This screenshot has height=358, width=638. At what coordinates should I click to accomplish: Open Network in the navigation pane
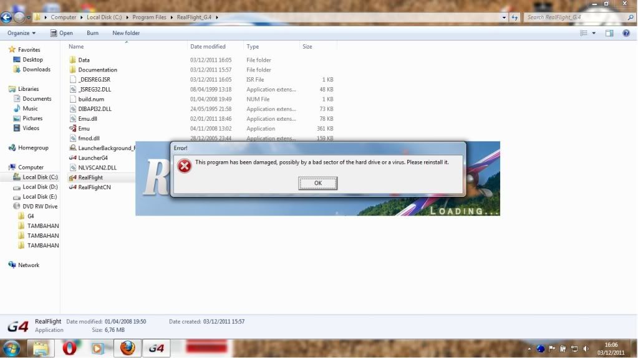(x=29, y=265)
